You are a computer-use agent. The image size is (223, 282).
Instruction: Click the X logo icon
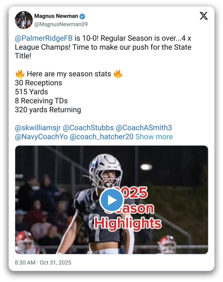[x=204, y=16]
